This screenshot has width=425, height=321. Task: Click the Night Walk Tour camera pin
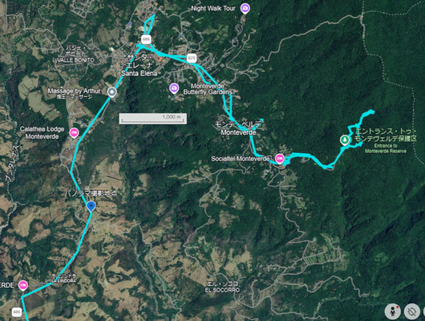(x=245, y=8)
